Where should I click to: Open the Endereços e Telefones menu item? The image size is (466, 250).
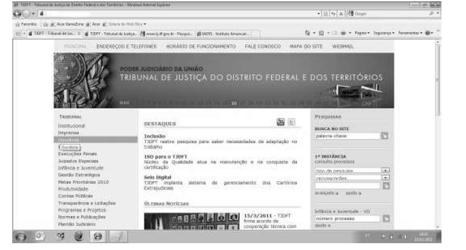point(127,47)
